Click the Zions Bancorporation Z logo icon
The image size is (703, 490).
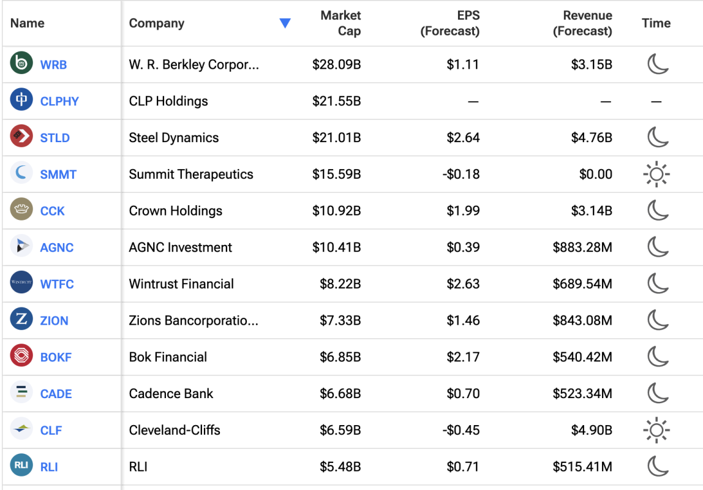21,320
